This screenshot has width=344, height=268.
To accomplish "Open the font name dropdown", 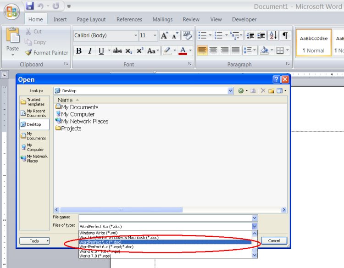I will tap(136, 35).
